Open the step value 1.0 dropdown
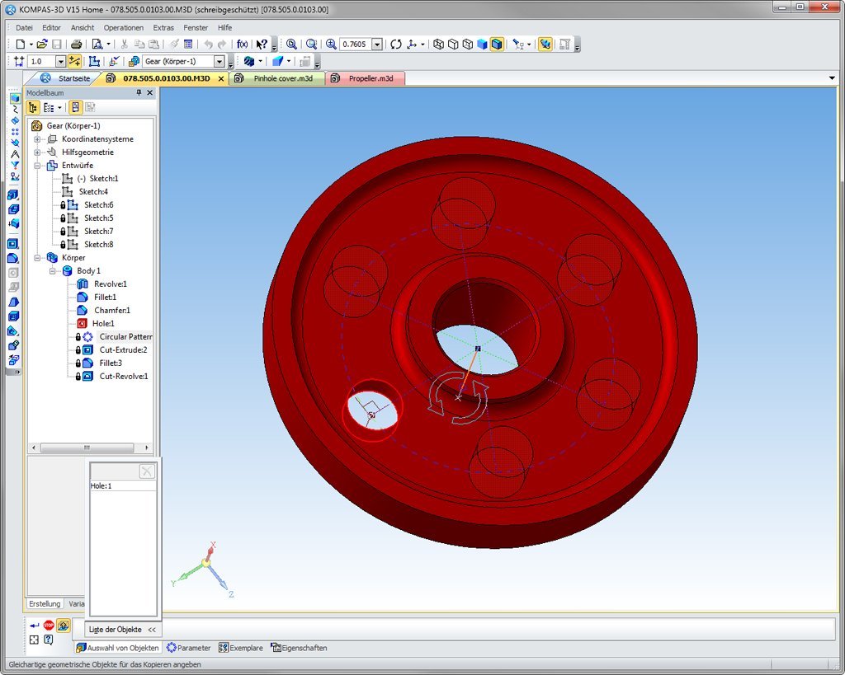Viewport: 845px width, 675px height. [x=61, y=61]
